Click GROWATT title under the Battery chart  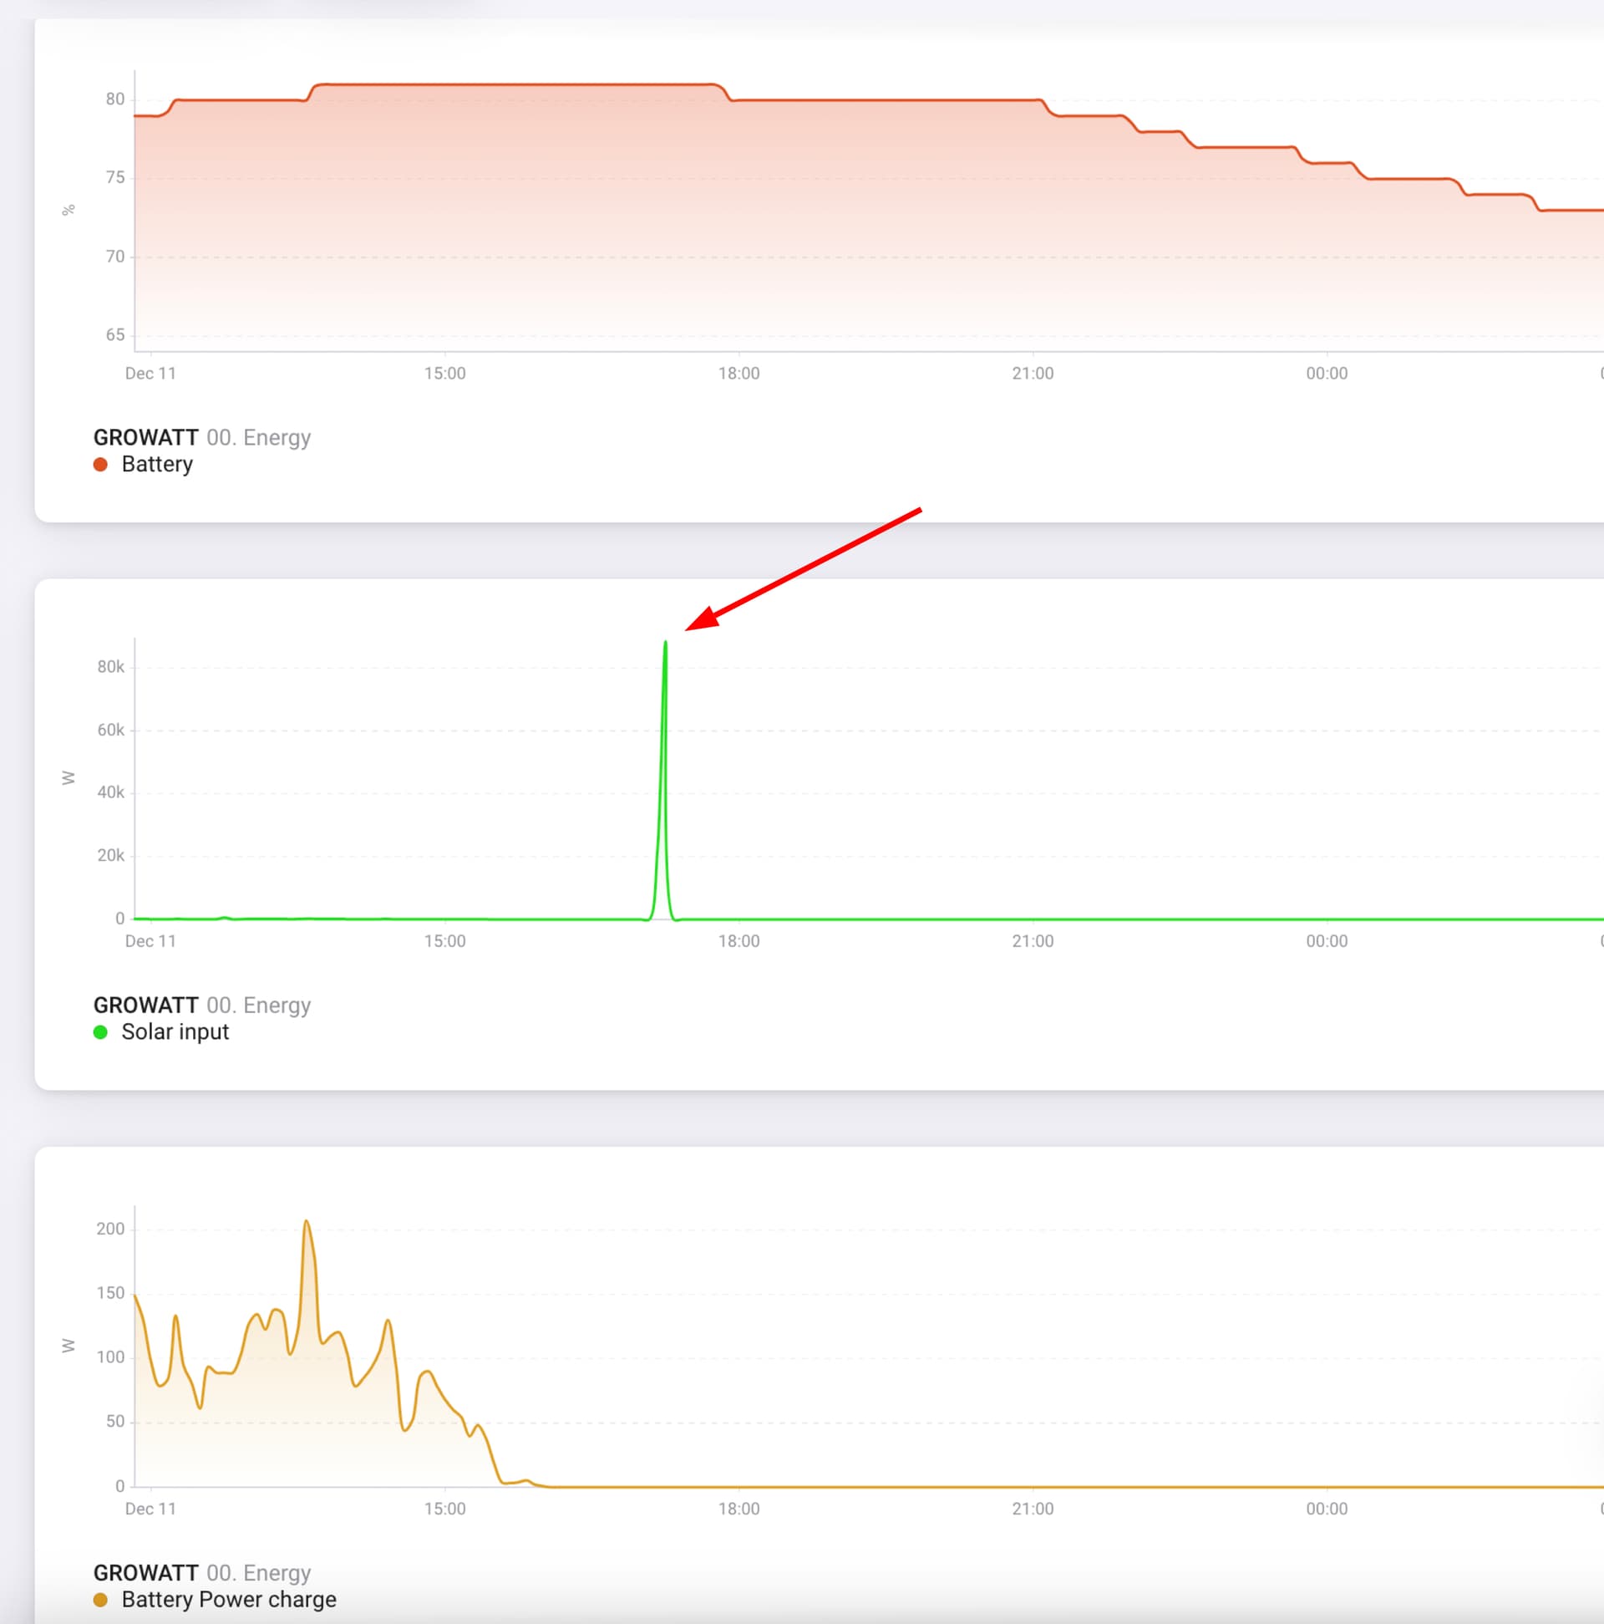point(145,437)
